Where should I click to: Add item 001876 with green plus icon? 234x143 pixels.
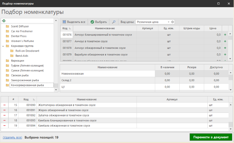225,35
